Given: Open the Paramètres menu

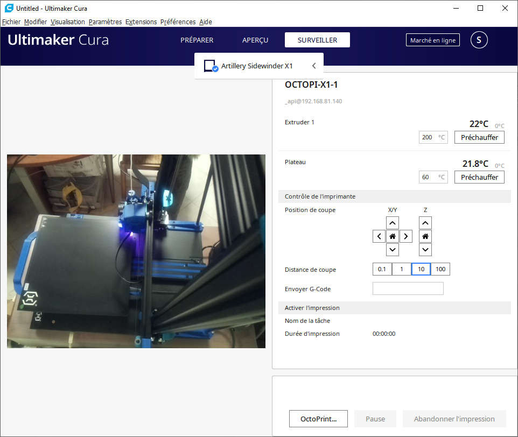Looking at the screenshot, I should tap(105, 22).
